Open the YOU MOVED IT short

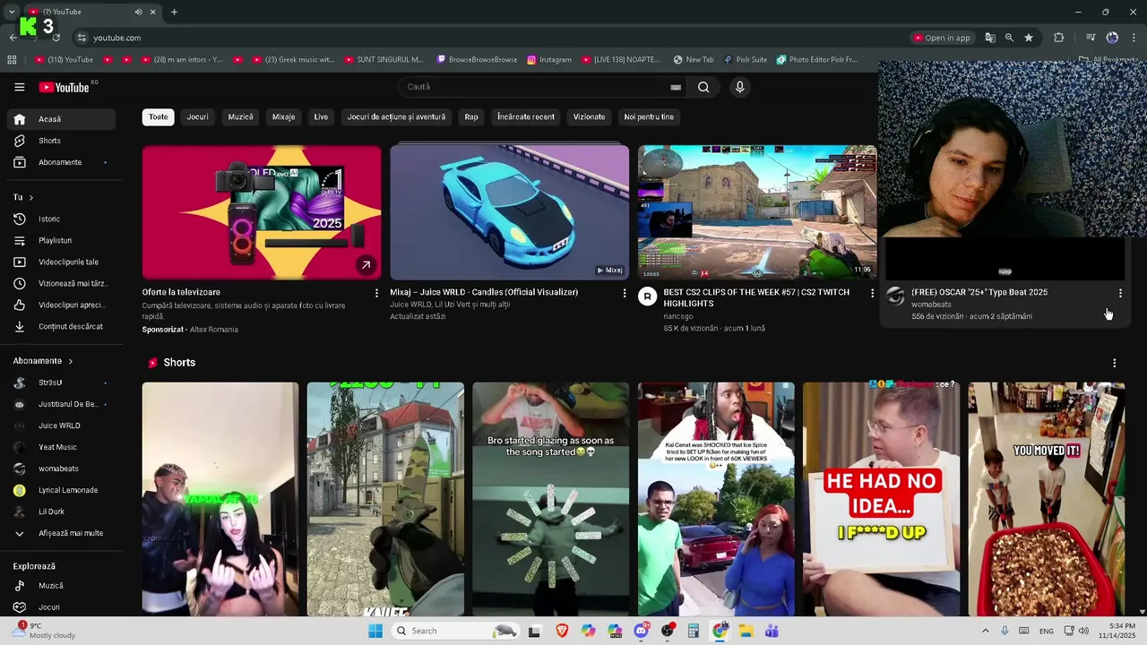(x=1047, y=499)
